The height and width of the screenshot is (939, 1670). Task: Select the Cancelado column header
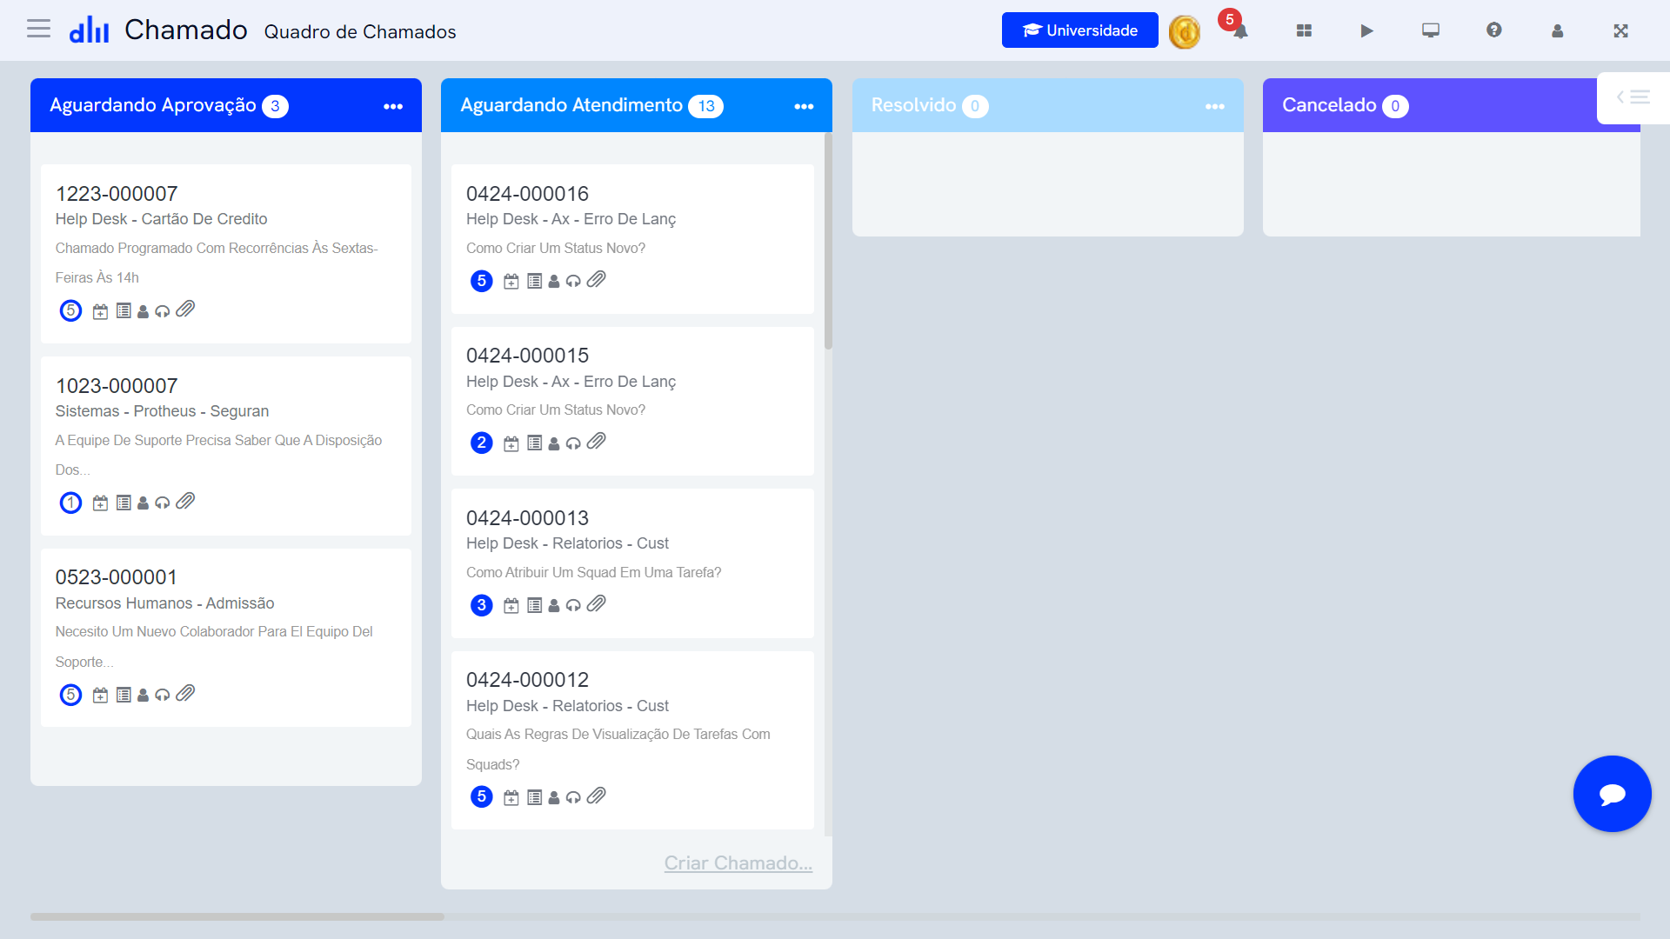click(x=1451, y=105)
